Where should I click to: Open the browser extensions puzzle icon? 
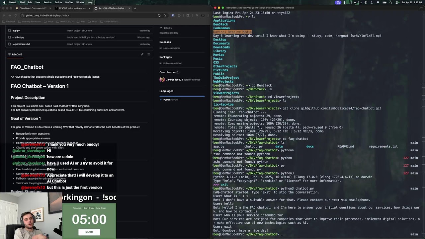click(x=179, y=15)
